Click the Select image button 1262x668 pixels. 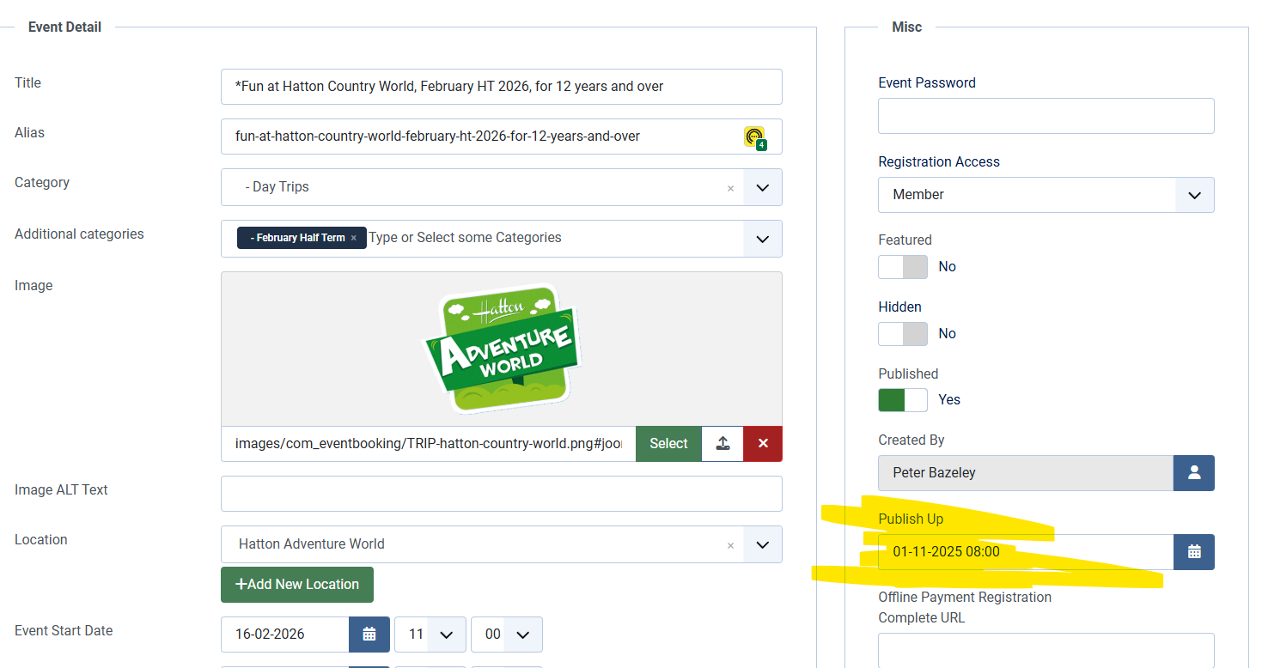click(x=668, y=444)
